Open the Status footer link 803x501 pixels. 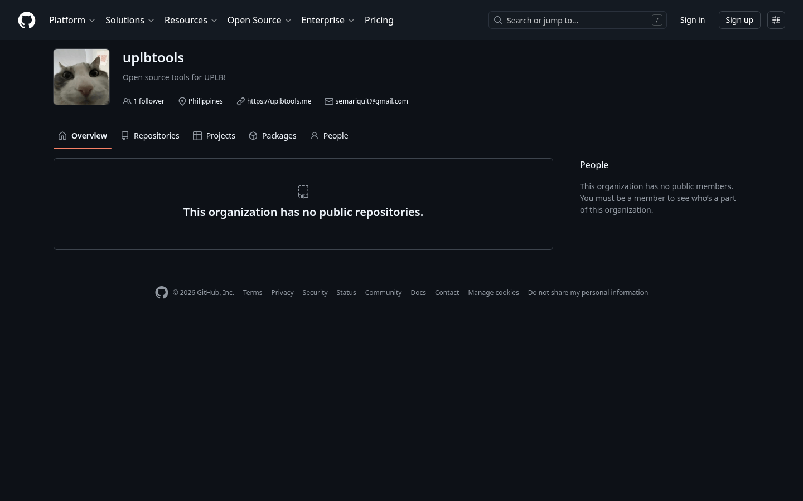[346, 293]
